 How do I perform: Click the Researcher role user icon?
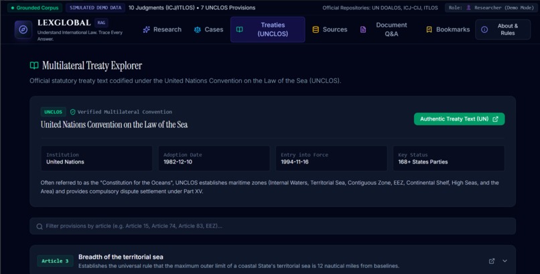(468, 7)
